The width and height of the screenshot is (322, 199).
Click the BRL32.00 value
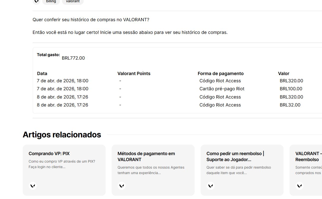[x=290, y=105]
